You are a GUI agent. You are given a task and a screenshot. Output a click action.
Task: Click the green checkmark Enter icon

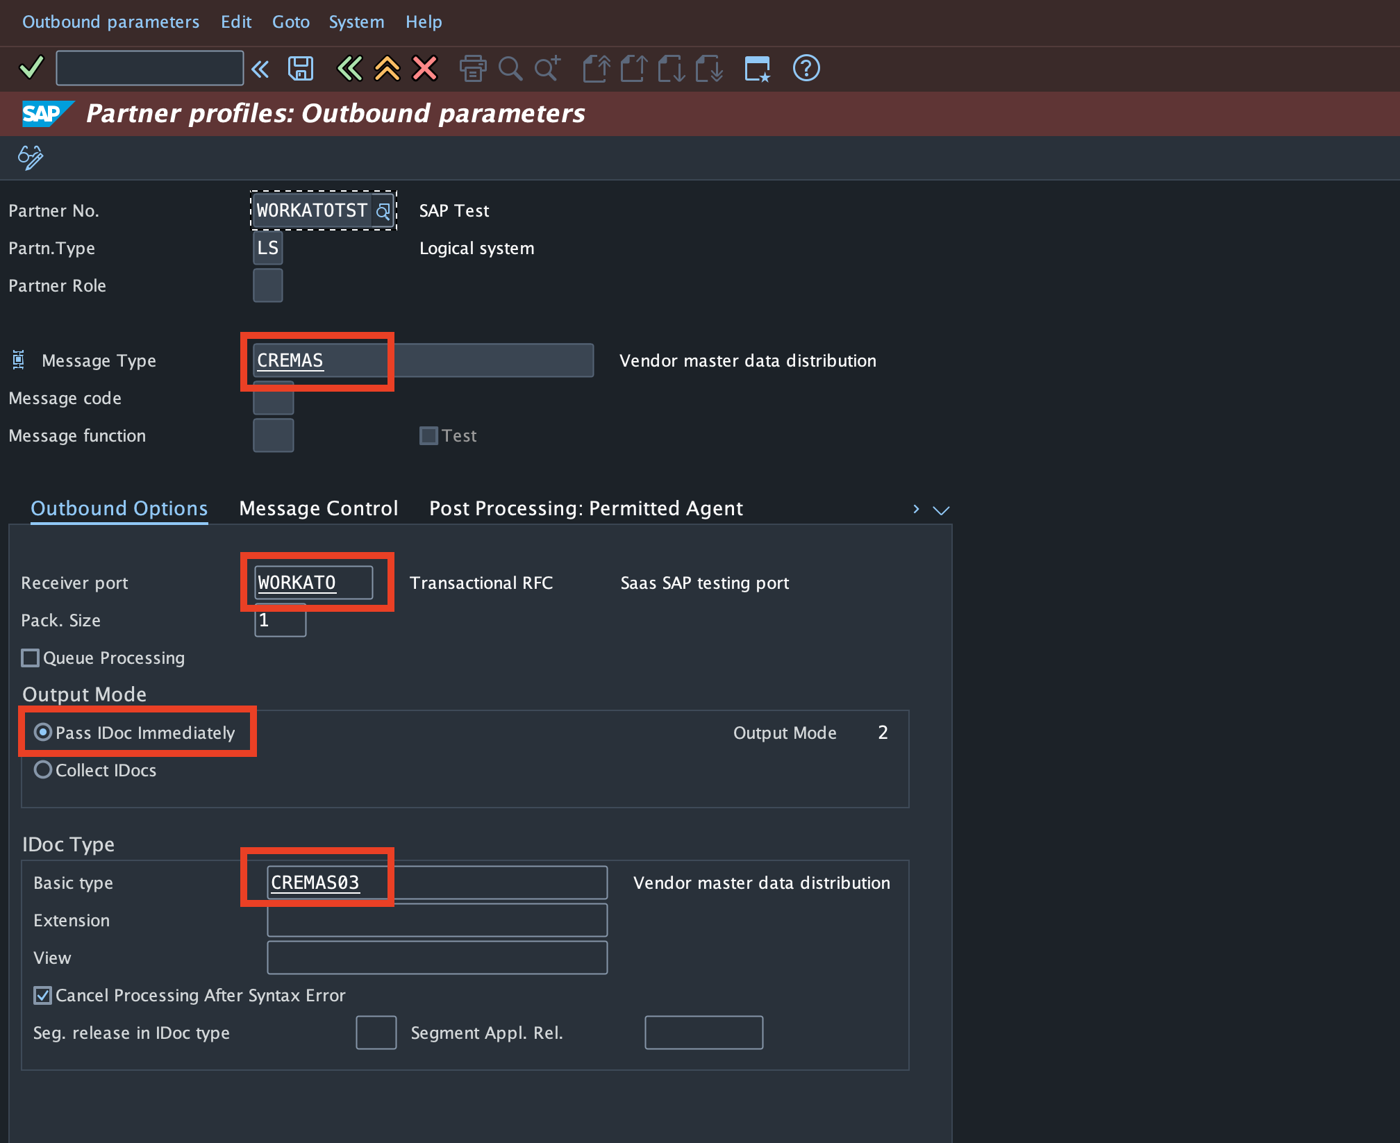[x=31, y=68]
